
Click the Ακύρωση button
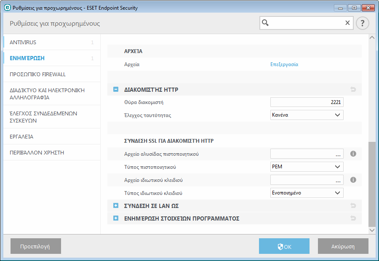(x=343, y=246)
